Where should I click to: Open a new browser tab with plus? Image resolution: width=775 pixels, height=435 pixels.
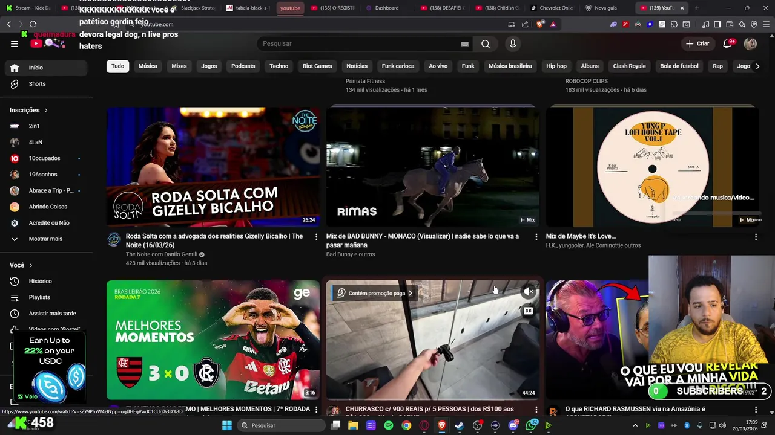coord(697,8)
